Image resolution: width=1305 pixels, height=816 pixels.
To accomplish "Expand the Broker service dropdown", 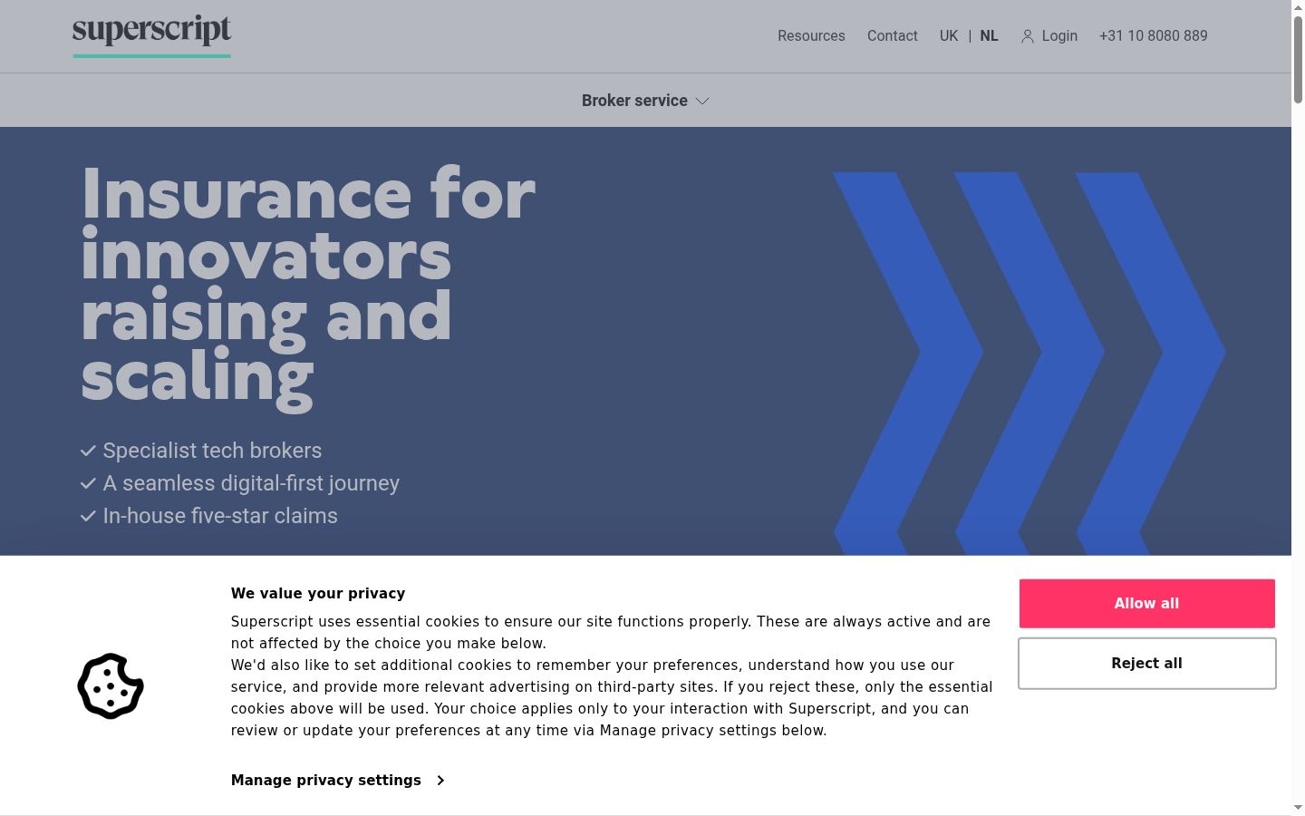I will pyautogui.click(x=644, y=101).
